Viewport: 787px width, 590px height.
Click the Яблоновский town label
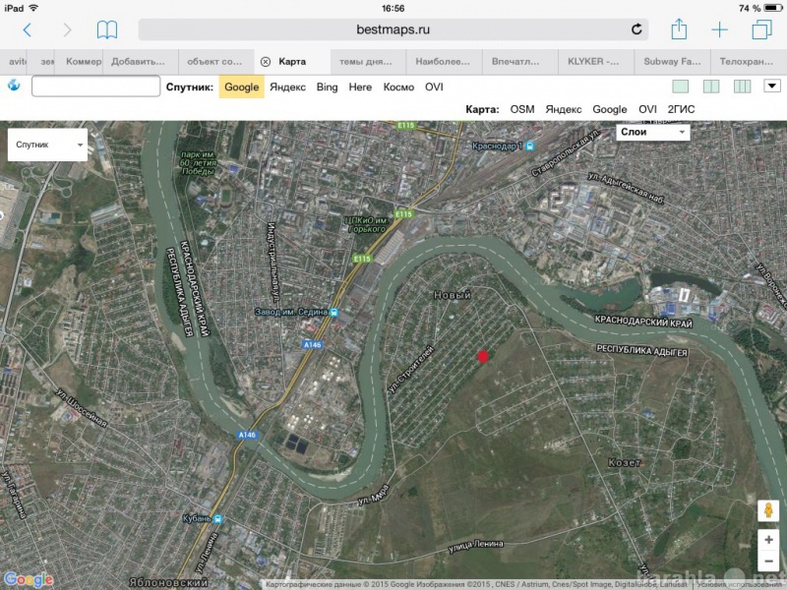167,582
